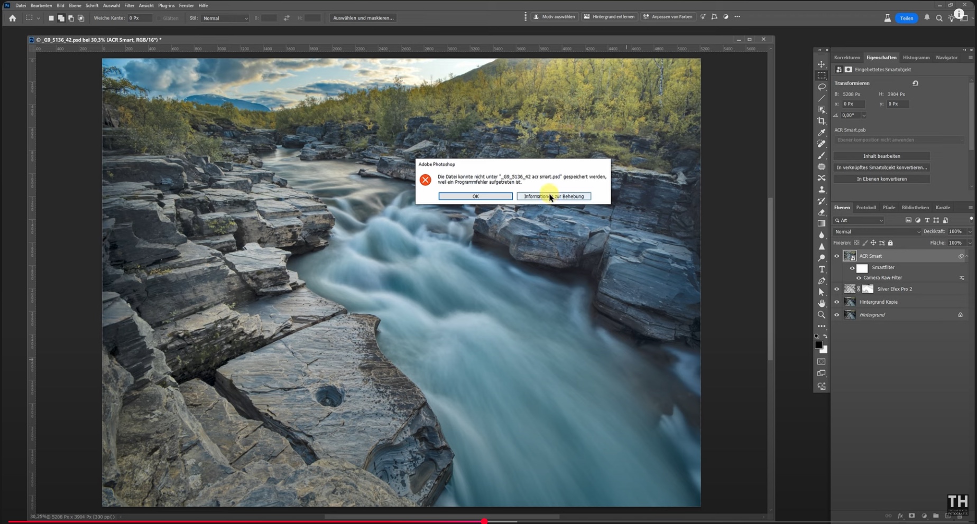Switch to the Protokoll tab

click(866, 208)
